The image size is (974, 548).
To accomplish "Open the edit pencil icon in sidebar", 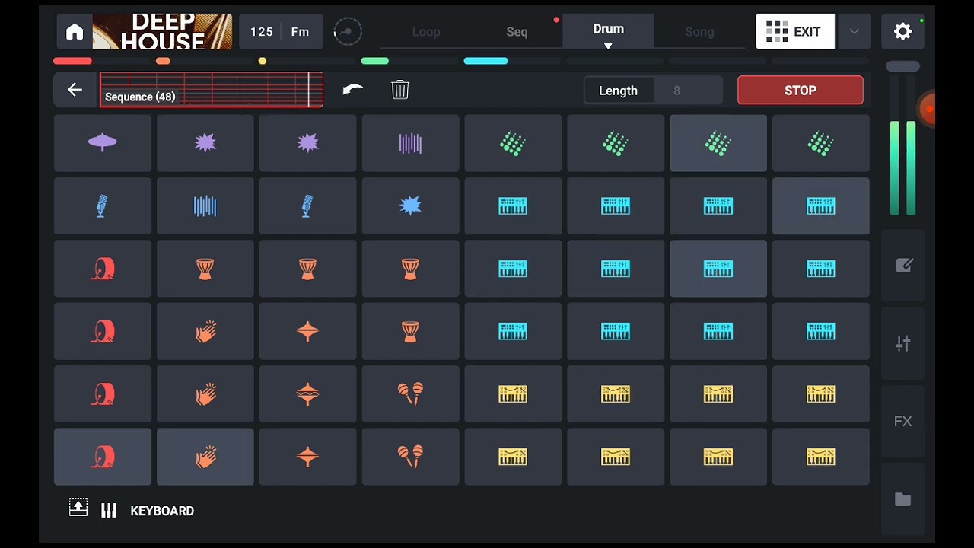I will (903, 266).
